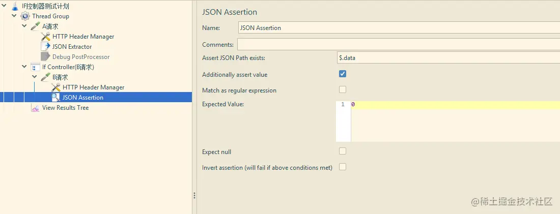The height and width of the screenshot is (214, 560).
Task: Select If Controller(B请求) in the tree
Action: 68,67
